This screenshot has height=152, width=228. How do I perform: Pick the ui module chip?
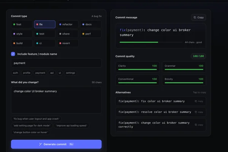pyautogui.click(x=60, y=73)
